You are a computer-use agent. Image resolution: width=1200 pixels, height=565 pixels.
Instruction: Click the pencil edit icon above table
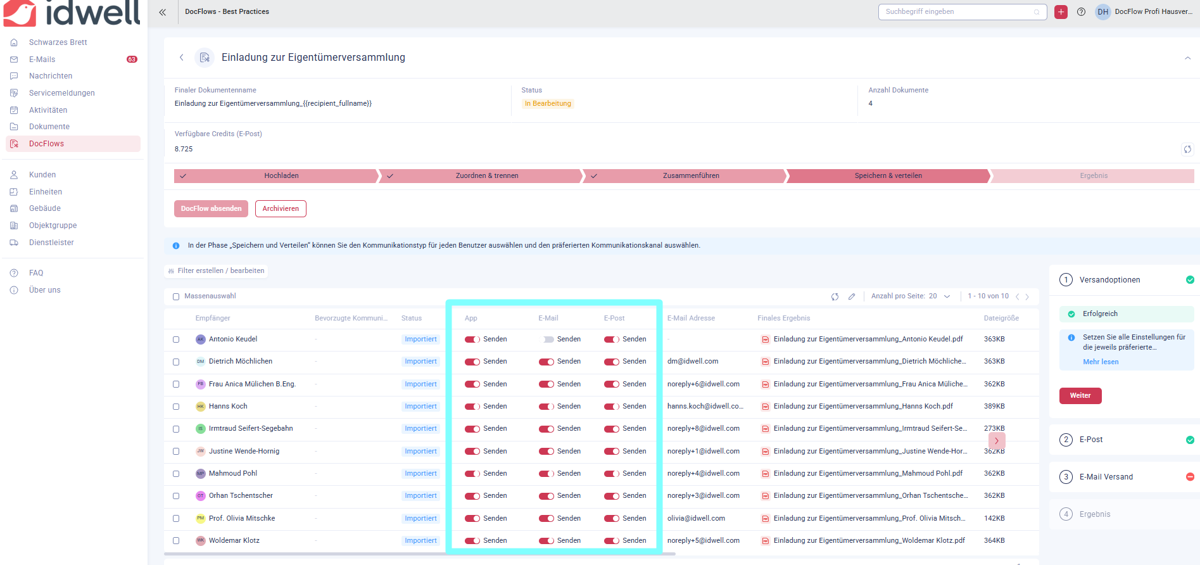(x=852, y=296)
